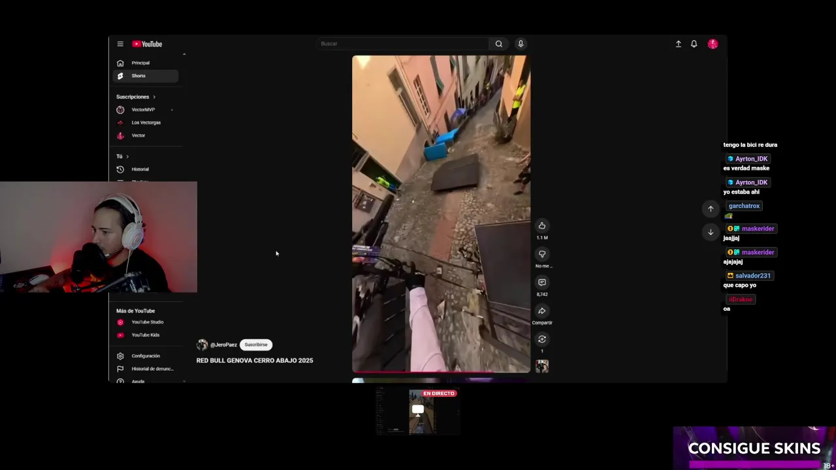Open Historial in the sidebar
This screenshot has height=470, width=836.
140,169
